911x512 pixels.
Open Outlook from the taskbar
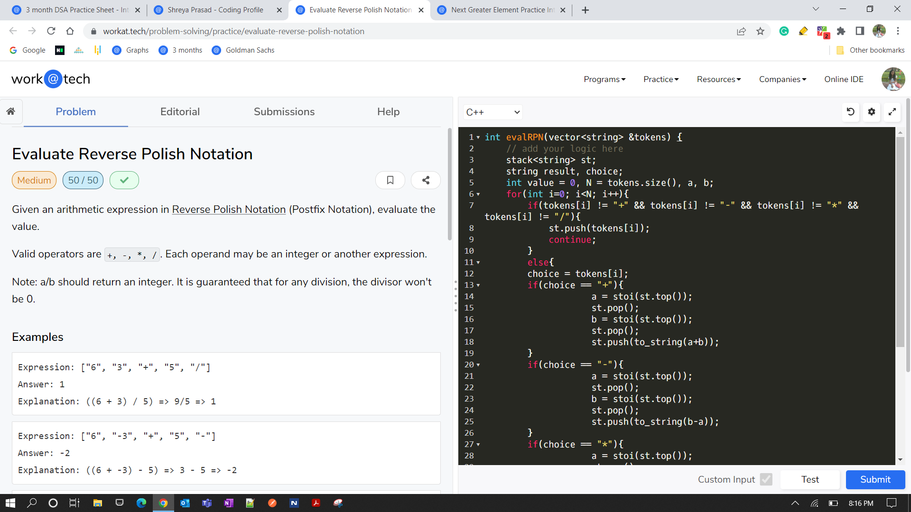[185, 503]
